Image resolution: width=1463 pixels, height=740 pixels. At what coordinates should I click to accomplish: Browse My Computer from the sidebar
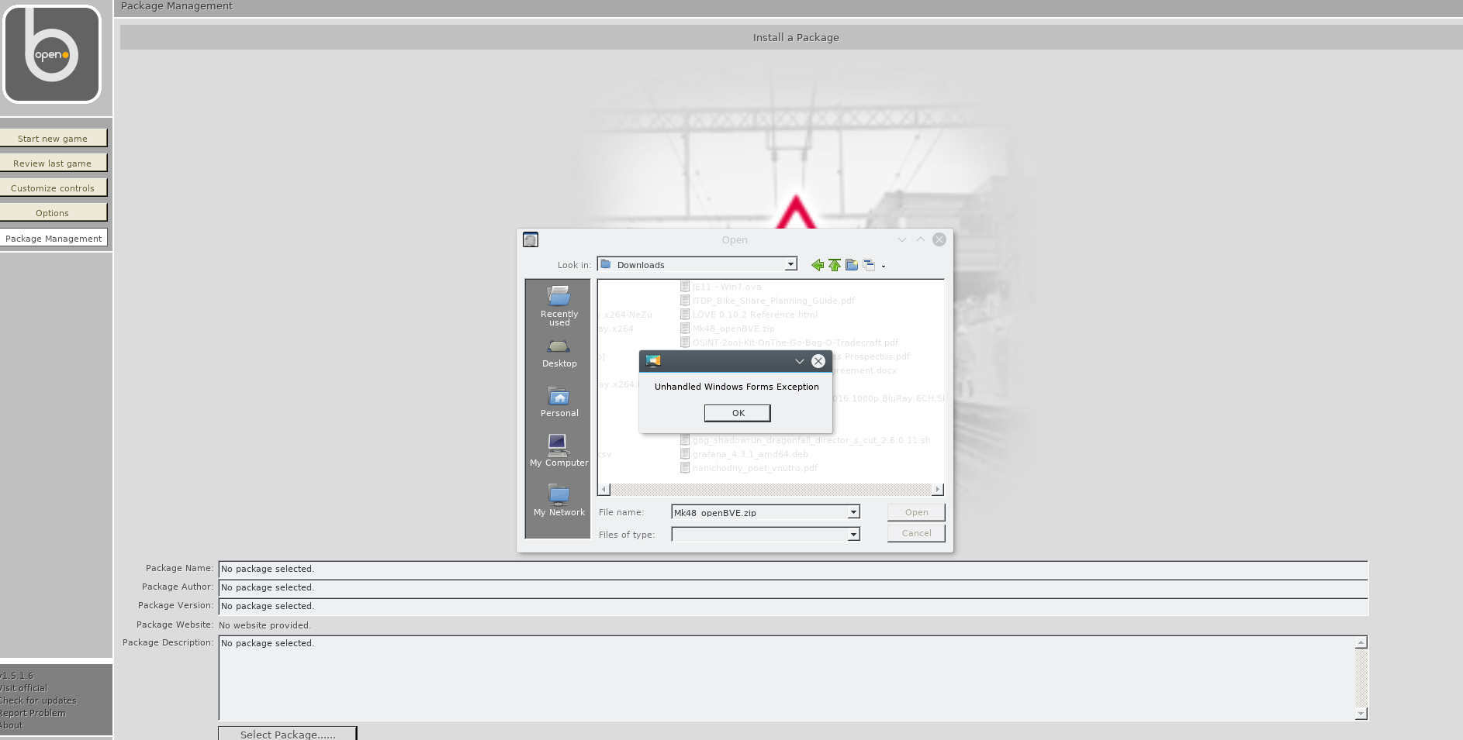pos(558,452)
